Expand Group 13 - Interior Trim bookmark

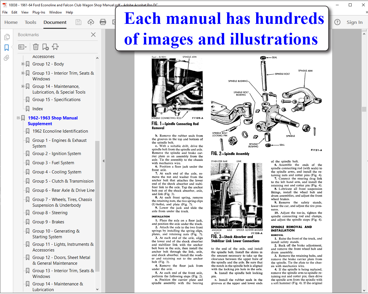tap(23, 73)
